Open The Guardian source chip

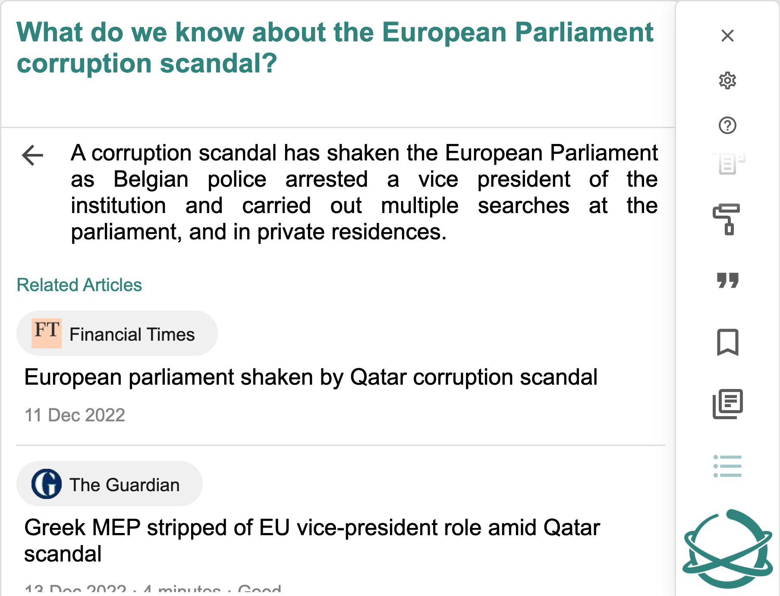[x=109, y=484]
